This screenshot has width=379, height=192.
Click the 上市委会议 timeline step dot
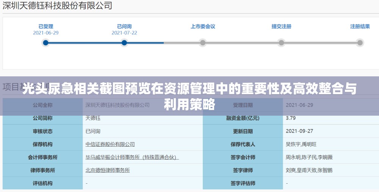203,43
